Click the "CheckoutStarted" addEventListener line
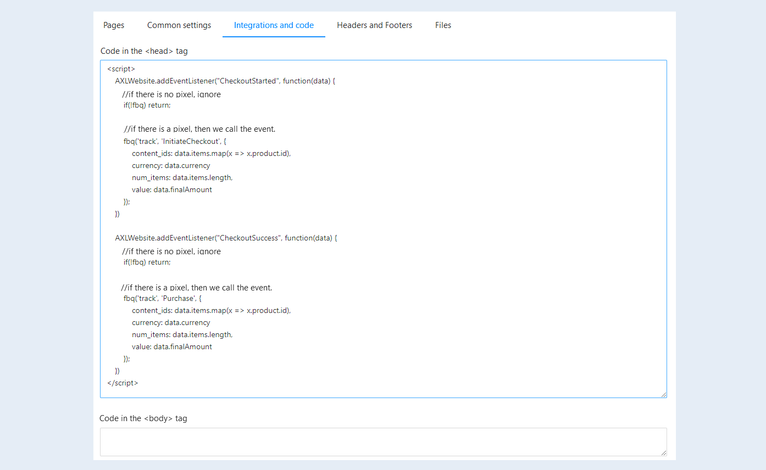 225,81
